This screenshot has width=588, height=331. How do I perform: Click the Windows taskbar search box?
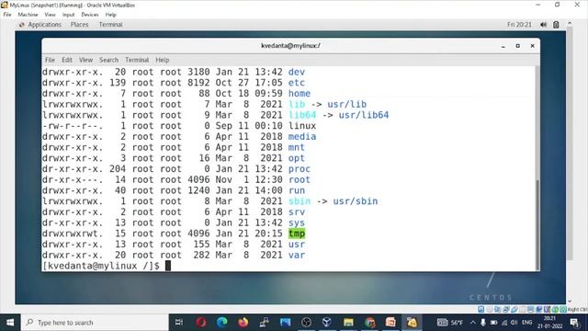point(95,323)
